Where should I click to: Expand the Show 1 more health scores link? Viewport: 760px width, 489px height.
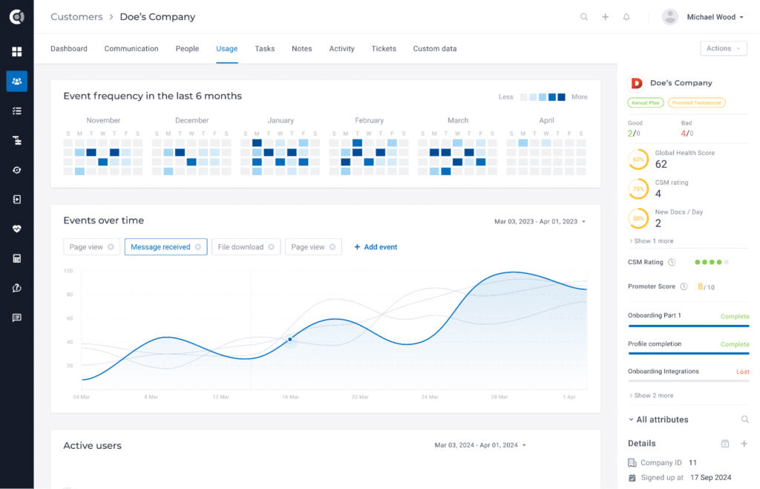tap(654, 240)
